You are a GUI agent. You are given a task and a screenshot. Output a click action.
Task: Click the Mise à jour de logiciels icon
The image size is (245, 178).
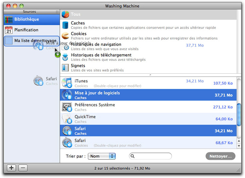67,95
